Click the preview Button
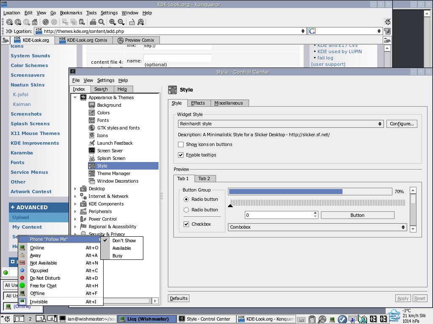The width and height of the screenshot is (433, 324). pos(358,215)
